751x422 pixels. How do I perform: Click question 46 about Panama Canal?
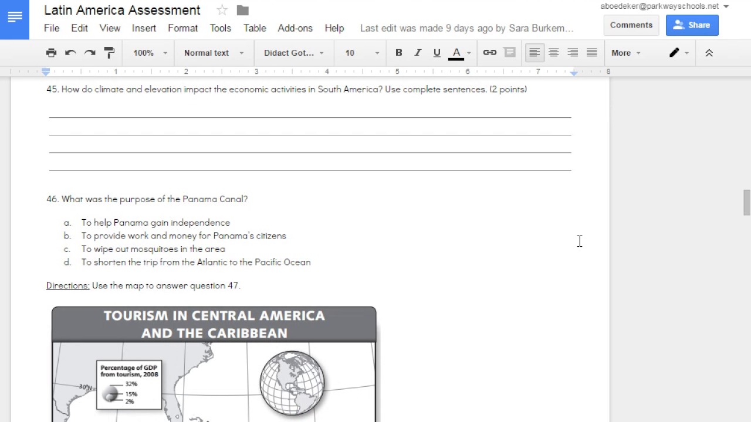tap(147, 199)
